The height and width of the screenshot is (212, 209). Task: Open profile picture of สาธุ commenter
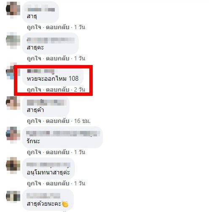click(x=13, y=9)
